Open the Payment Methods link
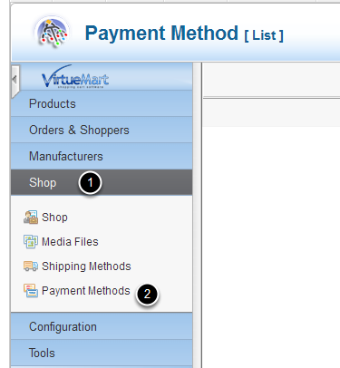Viewport: 340px width, 368px height. click(86, 291)
